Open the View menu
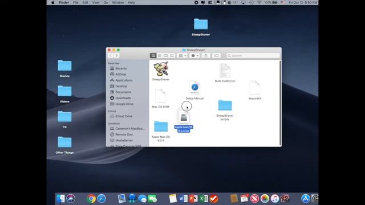 point(96,2)
